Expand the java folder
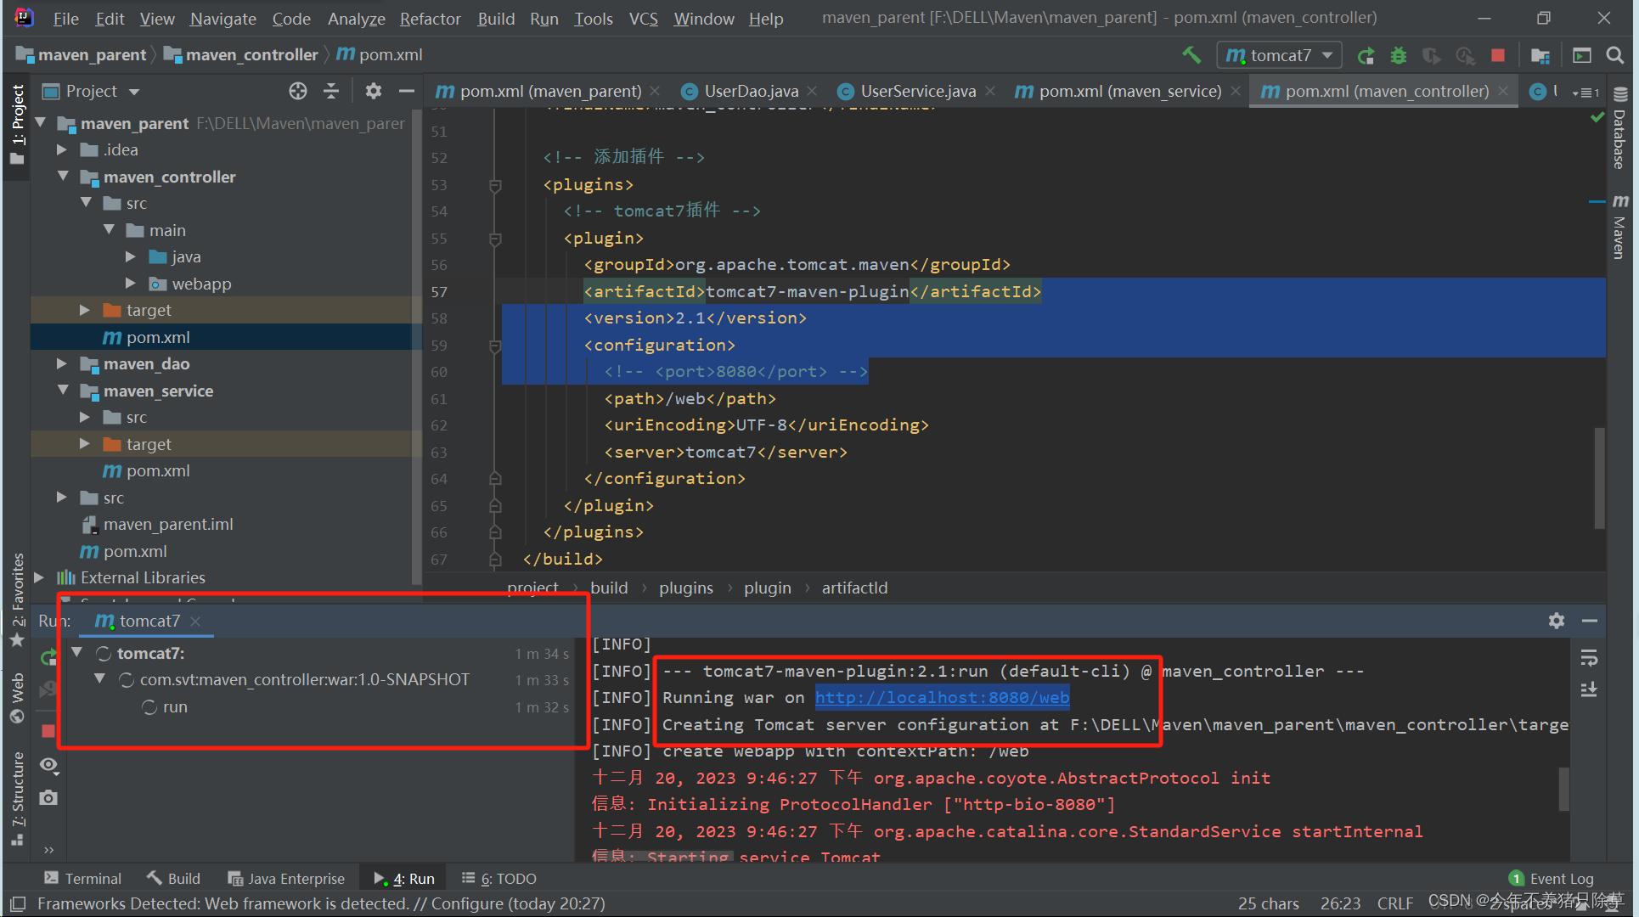The image size is (1639, 917). tap(131, 256)
